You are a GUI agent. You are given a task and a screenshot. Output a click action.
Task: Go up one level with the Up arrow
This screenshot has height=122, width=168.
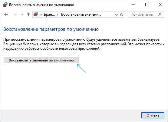(x=28, y=14)
